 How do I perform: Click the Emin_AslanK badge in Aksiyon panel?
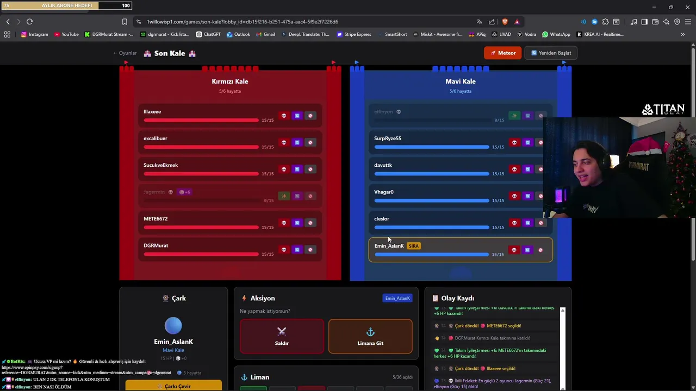[397, 298]
